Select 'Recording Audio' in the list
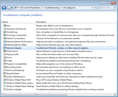 [x=14, y=67]
